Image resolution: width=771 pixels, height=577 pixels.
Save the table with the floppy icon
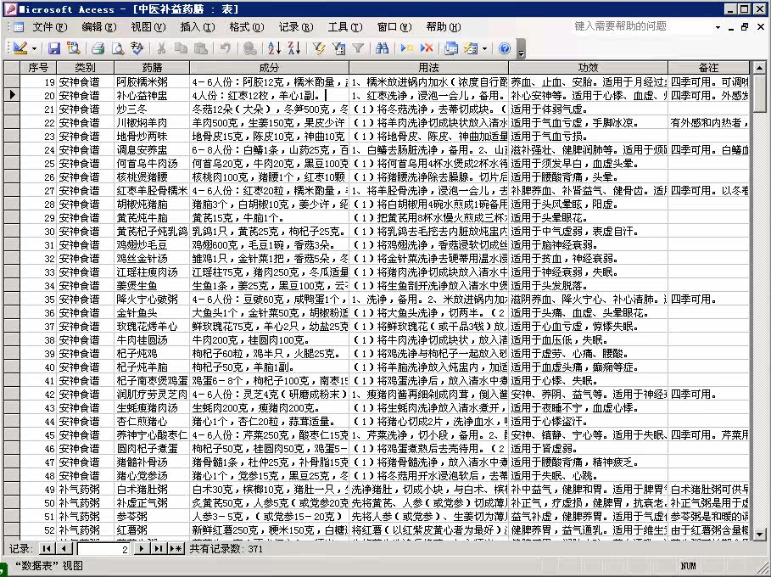click(53, 48)
